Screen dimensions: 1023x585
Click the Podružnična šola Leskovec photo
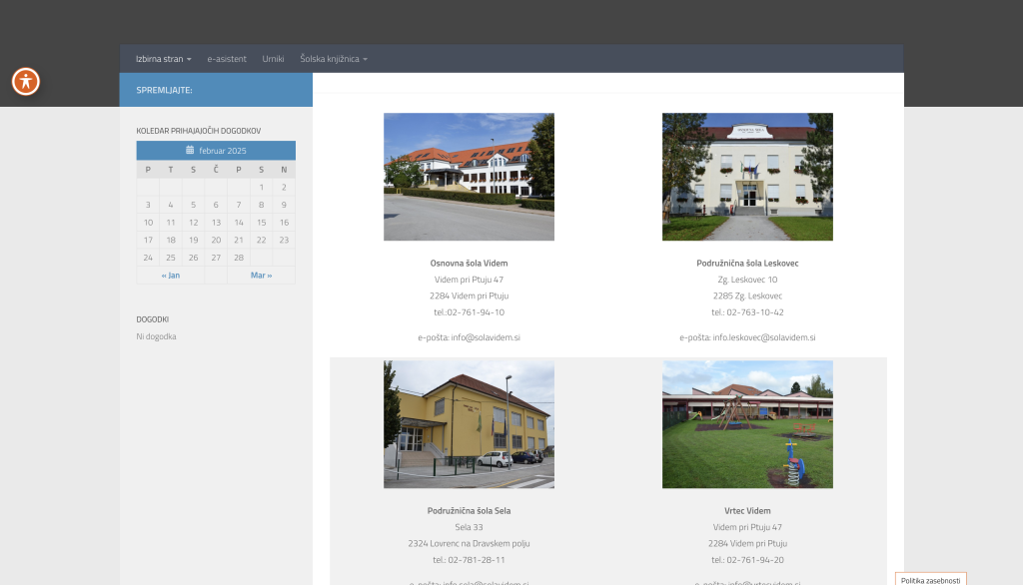747,177
